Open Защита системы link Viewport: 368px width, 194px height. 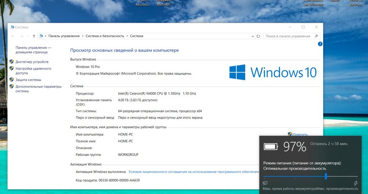click(28, 80)
